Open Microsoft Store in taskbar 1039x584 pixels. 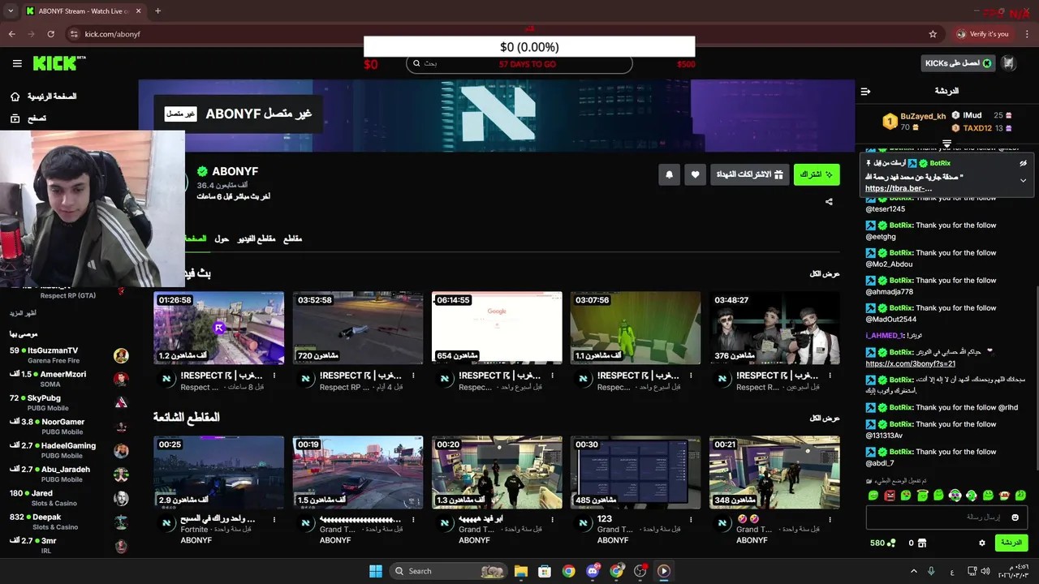pyautogui.click(x=545, y=571)
